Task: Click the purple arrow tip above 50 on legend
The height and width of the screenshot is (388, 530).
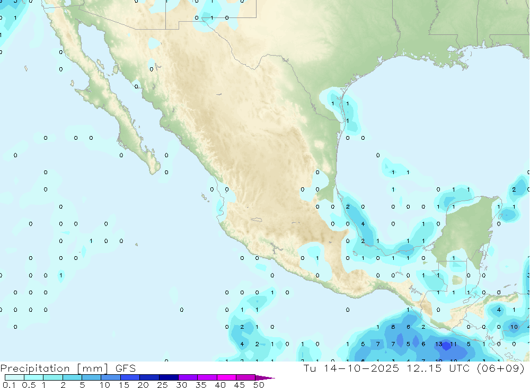Action: point(264,377)
